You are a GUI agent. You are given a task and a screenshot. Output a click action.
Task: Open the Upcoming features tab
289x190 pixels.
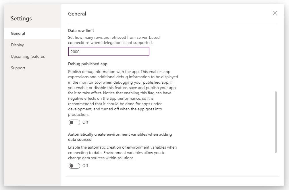click(x=32, y=56)
